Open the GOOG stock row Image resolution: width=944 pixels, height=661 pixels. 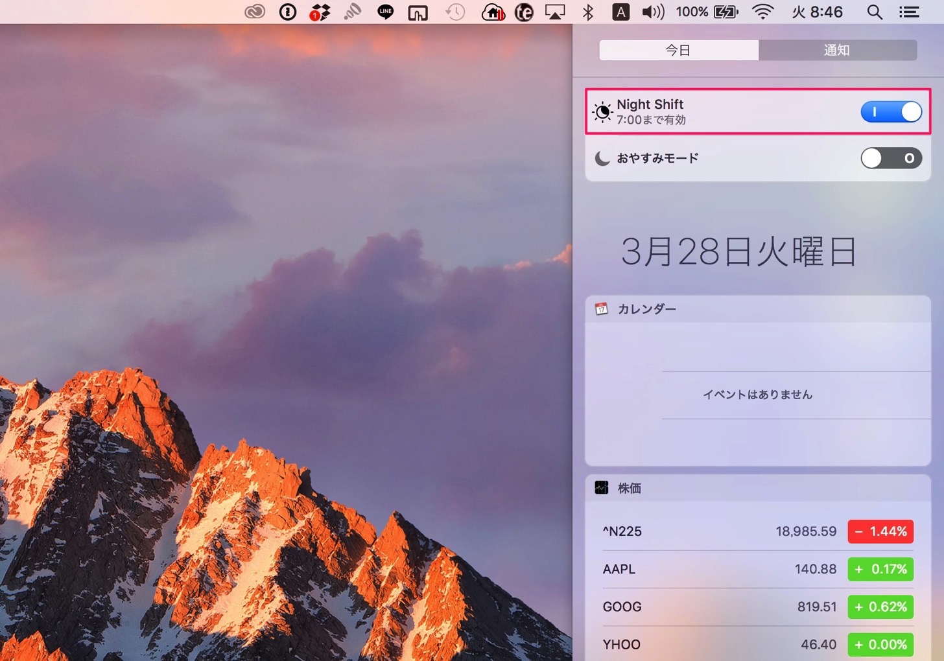[758, 607]
